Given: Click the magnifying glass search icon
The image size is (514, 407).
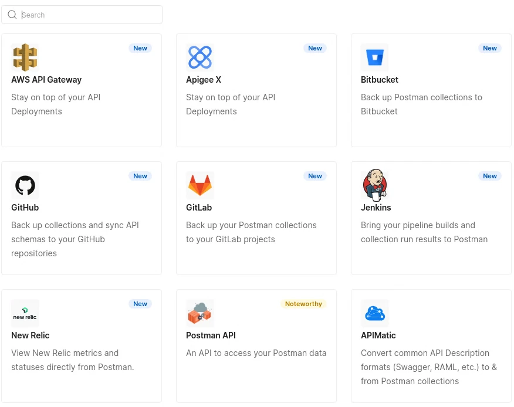Looking at the screenshot, I should 12,15.
